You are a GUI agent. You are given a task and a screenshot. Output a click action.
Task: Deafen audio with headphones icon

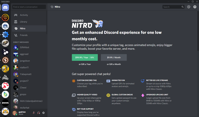pyautogui.click(x=39, y=113)
